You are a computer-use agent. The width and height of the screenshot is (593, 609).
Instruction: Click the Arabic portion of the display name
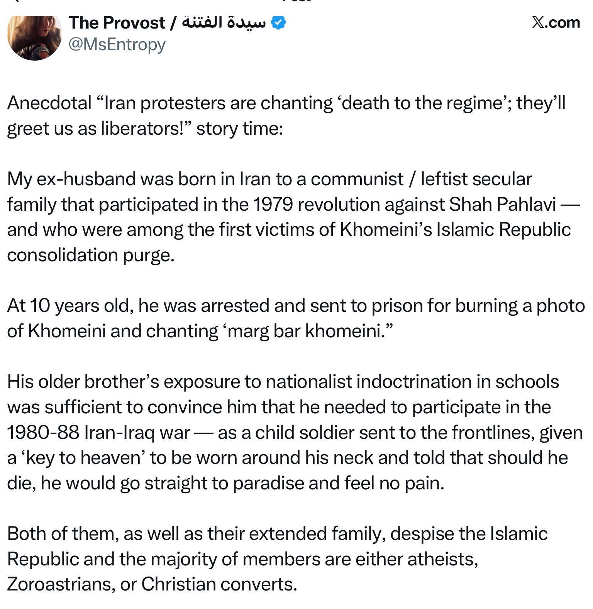click(x=224, y=23)
